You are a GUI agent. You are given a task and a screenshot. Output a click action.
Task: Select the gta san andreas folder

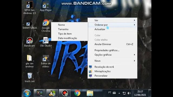(29, 61)
